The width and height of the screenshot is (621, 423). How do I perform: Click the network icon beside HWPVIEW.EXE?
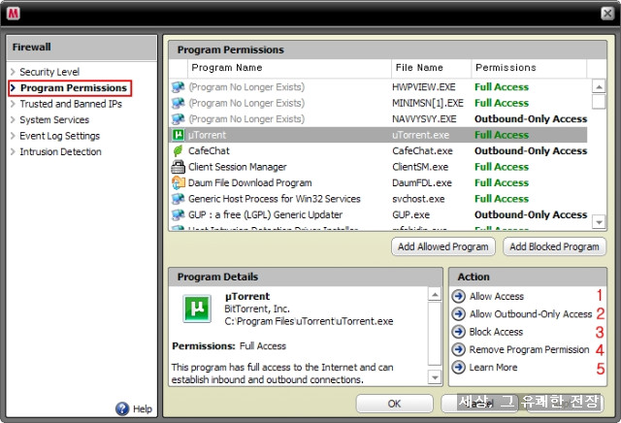pyautogui.click(x=178, y=86)
